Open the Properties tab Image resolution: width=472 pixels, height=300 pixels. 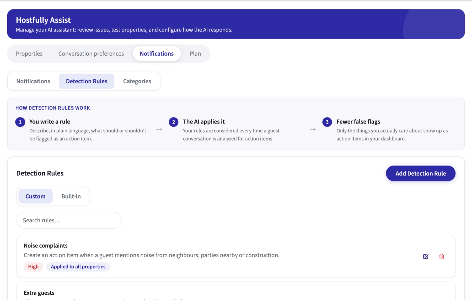click(29, 53)
